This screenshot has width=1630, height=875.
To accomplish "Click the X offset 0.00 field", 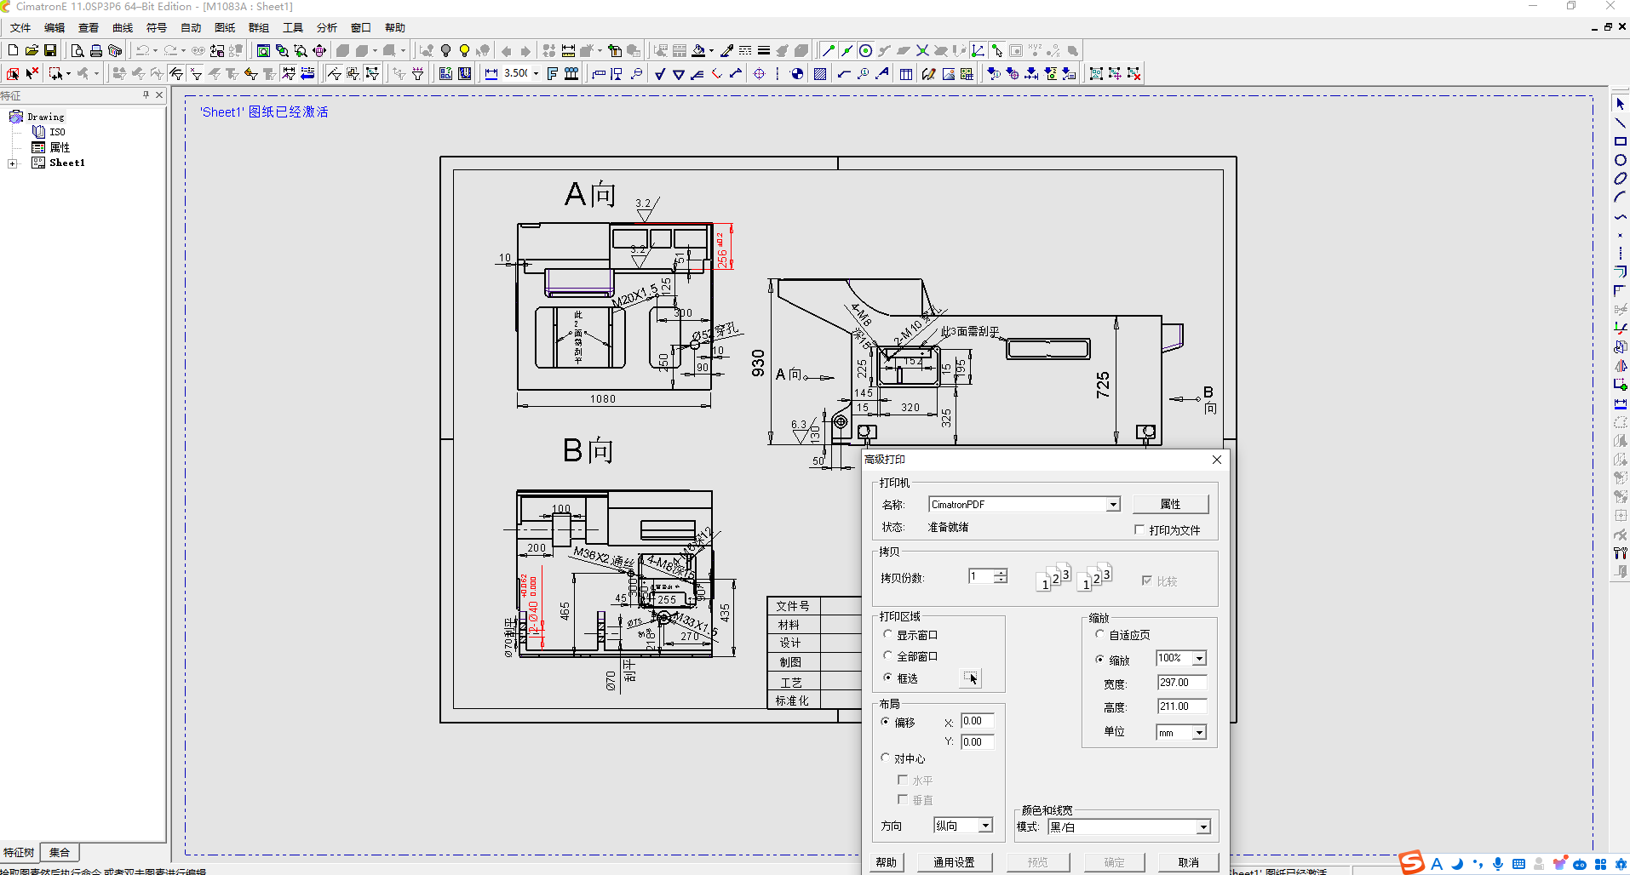I will [978, 721].
